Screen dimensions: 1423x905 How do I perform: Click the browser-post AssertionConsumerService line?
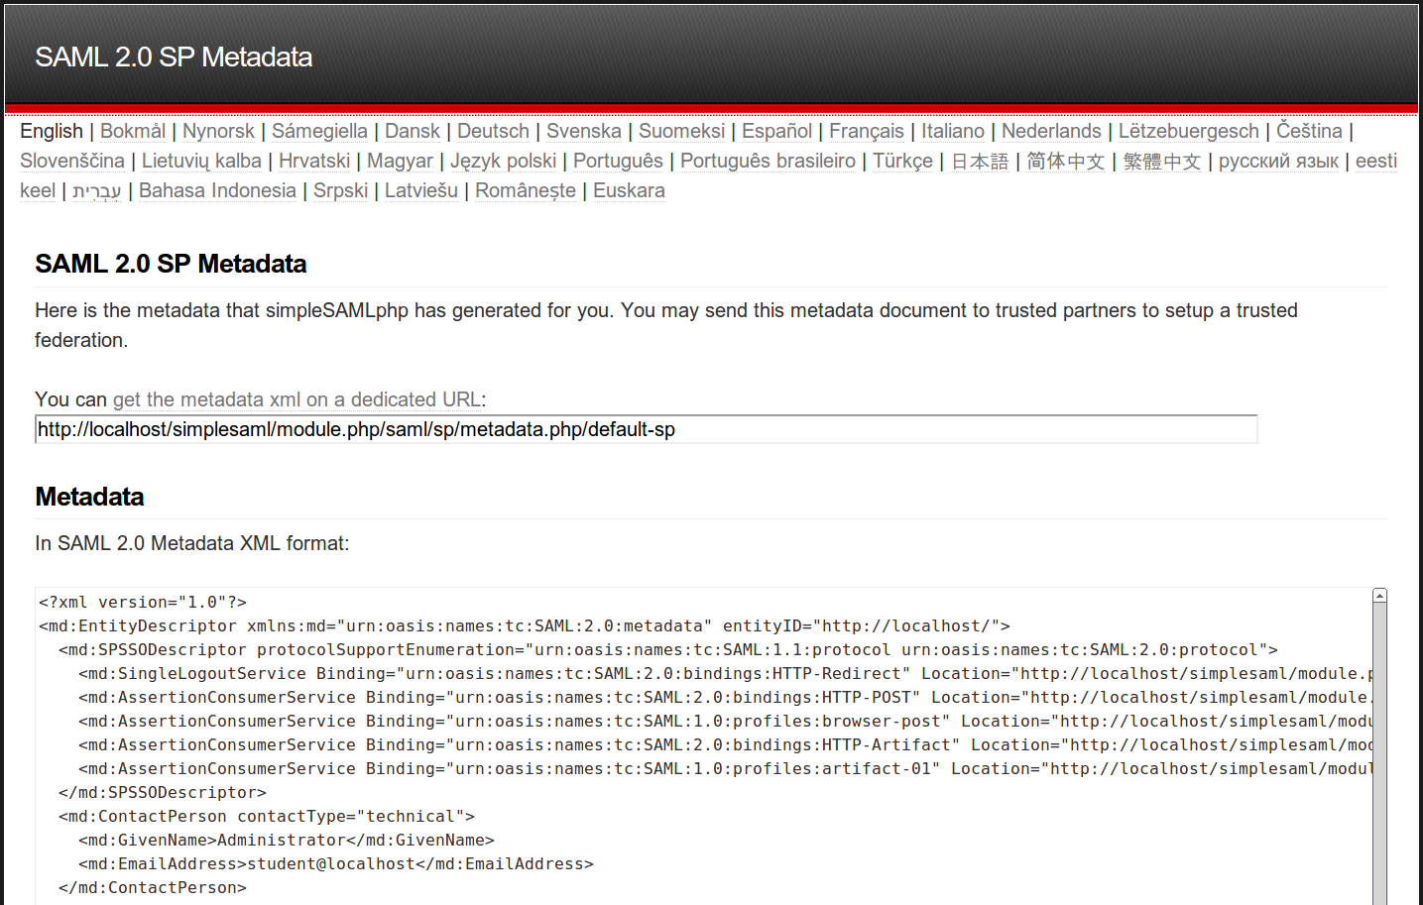726,721
